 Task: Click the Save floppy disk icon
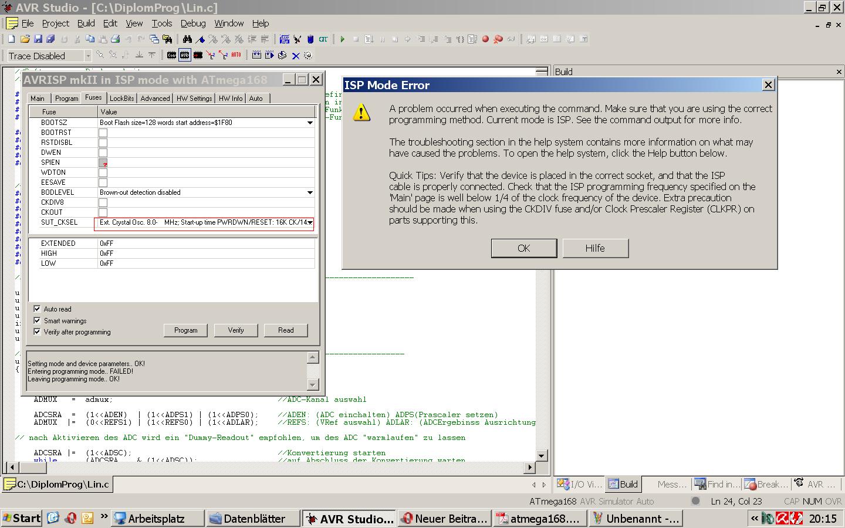pos(38,39)
